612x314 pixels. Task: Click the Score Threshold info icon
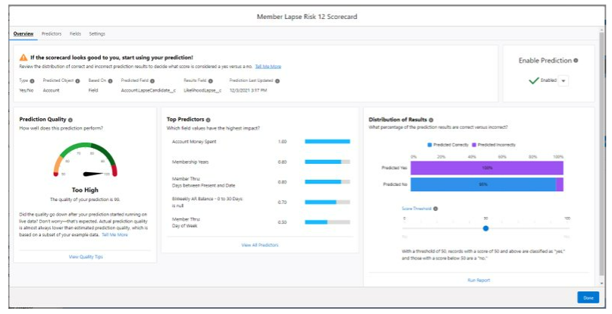tap(435, 209)
